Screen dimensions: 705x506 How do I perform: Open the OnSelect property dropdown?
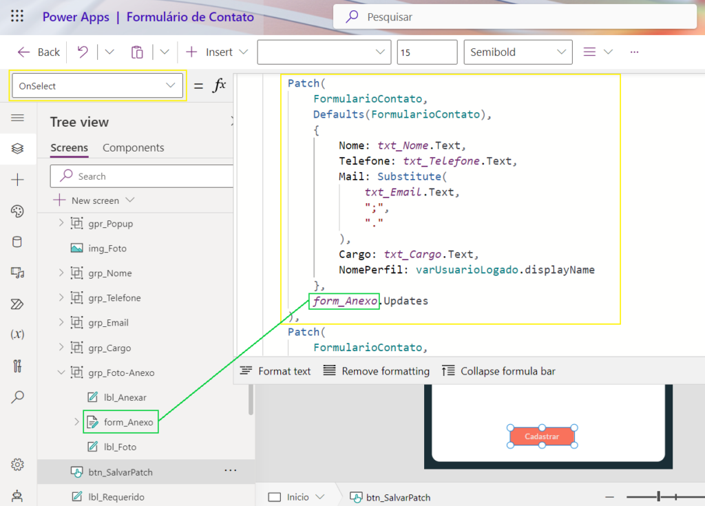pos(97,86)
